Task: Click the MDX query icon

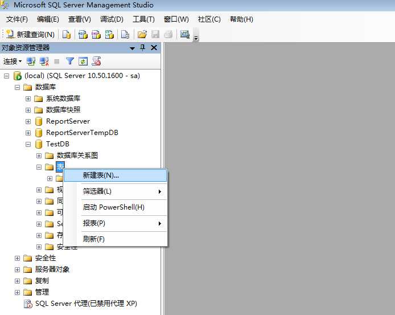Action: point(83,34)
